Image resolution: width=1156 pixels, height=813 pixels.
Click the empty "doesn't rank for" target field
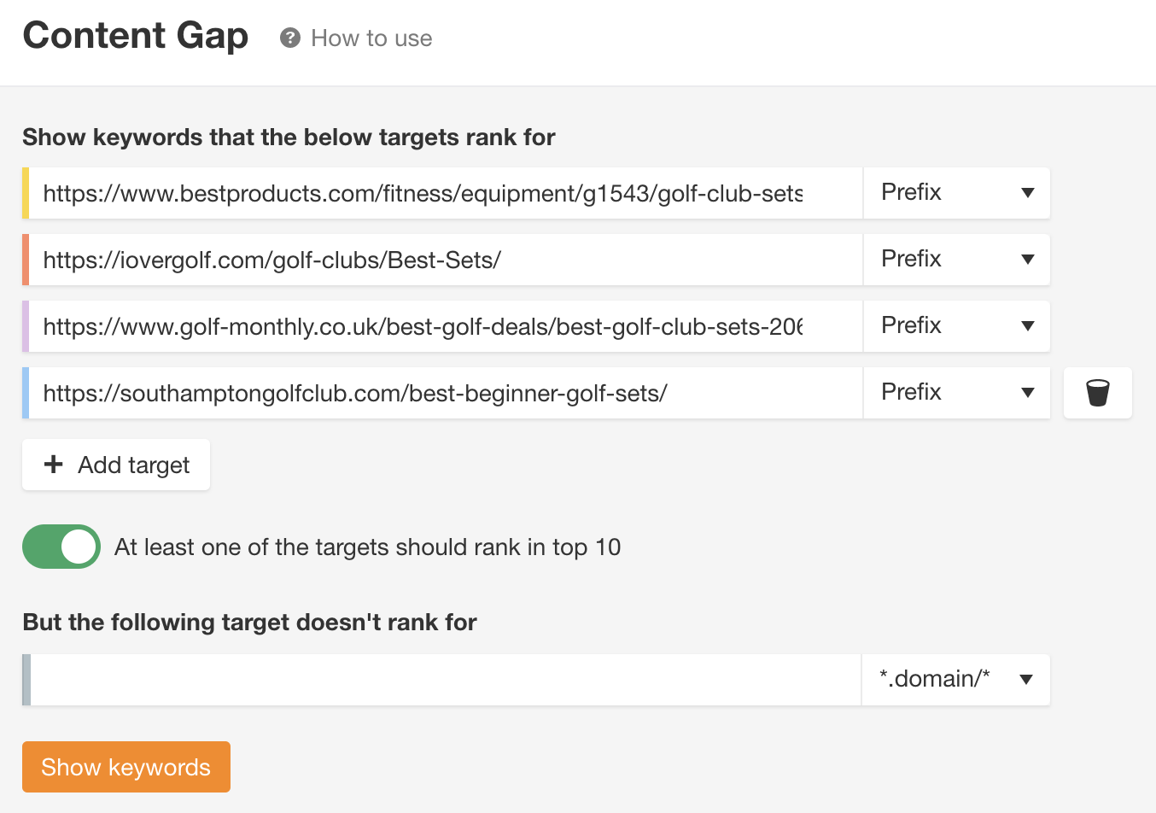pyautogui.click(x=444, y=680)
